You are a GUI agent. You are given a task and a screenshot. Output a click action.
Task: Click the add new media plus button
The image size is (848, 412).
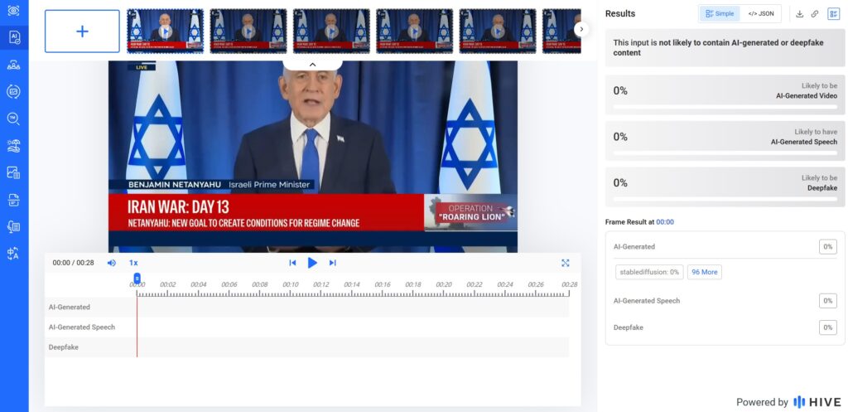click(82, 32)
